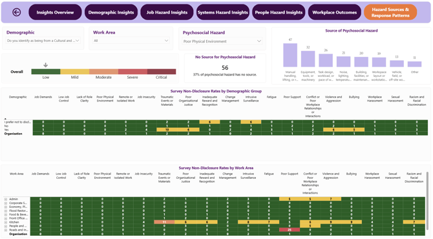This screenshot has height=239, width=433.
Task: Go to Job Hazard Insights tab
Action: pyautogui.click(x=167, y=12)
